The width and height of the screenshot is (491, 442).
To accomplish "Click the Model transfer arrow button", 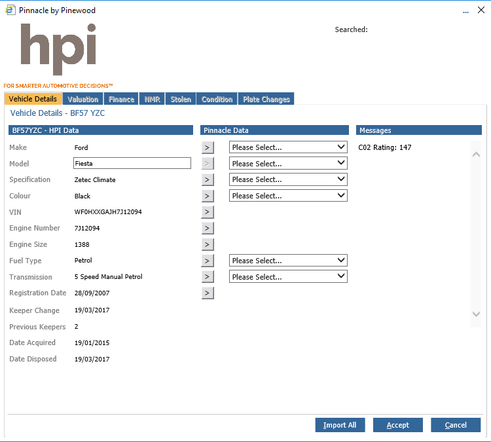I will pyautogui.click(x=208, y=164).
